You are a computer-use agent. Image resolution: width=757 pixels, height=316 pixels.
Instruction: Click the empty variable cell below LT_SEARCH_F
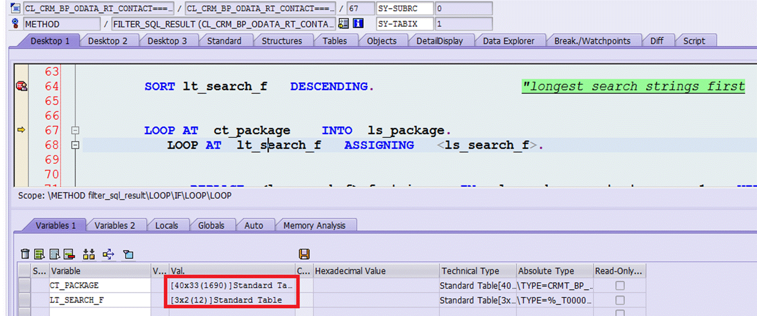(100, 312)
